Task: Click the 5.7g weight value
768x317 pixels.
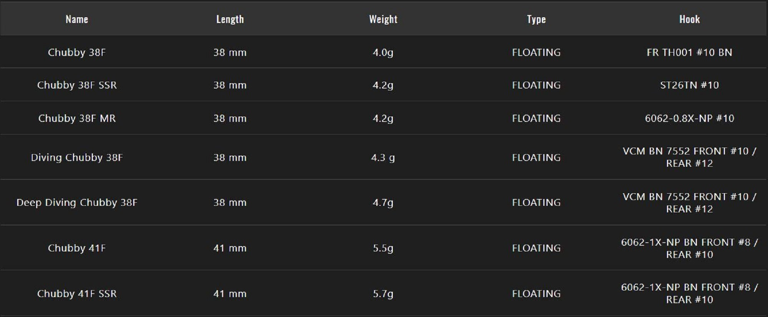Action: click(383, 294)
